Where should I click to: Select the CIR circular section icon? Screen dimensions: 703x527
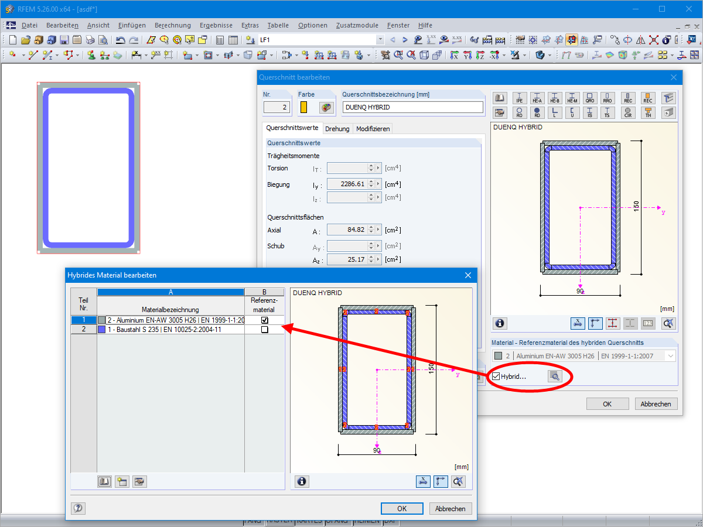pyautogui.click(x=628, y=112)
